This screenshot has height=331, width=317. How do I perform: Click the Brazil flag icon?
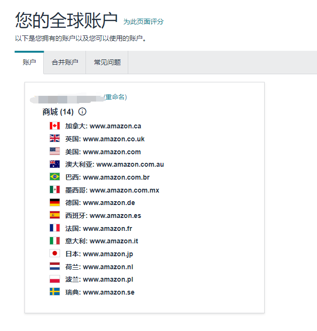55,177
